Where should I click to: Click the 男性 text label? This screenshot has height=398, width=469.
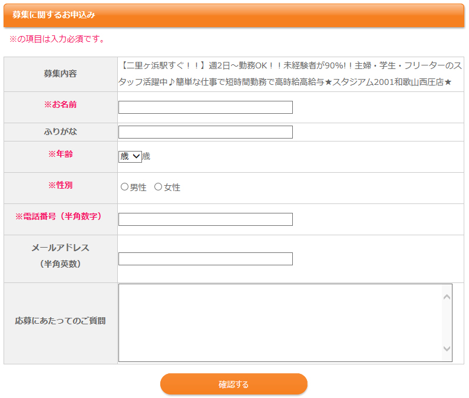pos(138,188)
